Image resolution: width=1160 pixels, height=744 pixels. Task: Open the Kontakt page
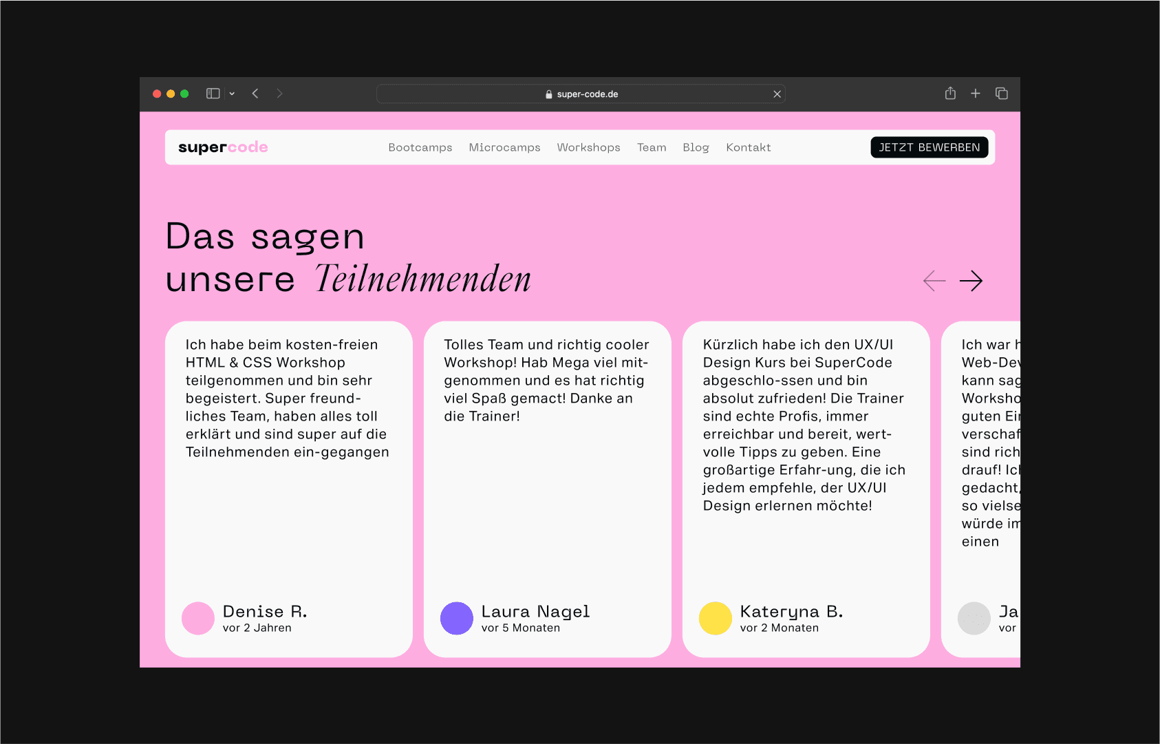[749, 147]
